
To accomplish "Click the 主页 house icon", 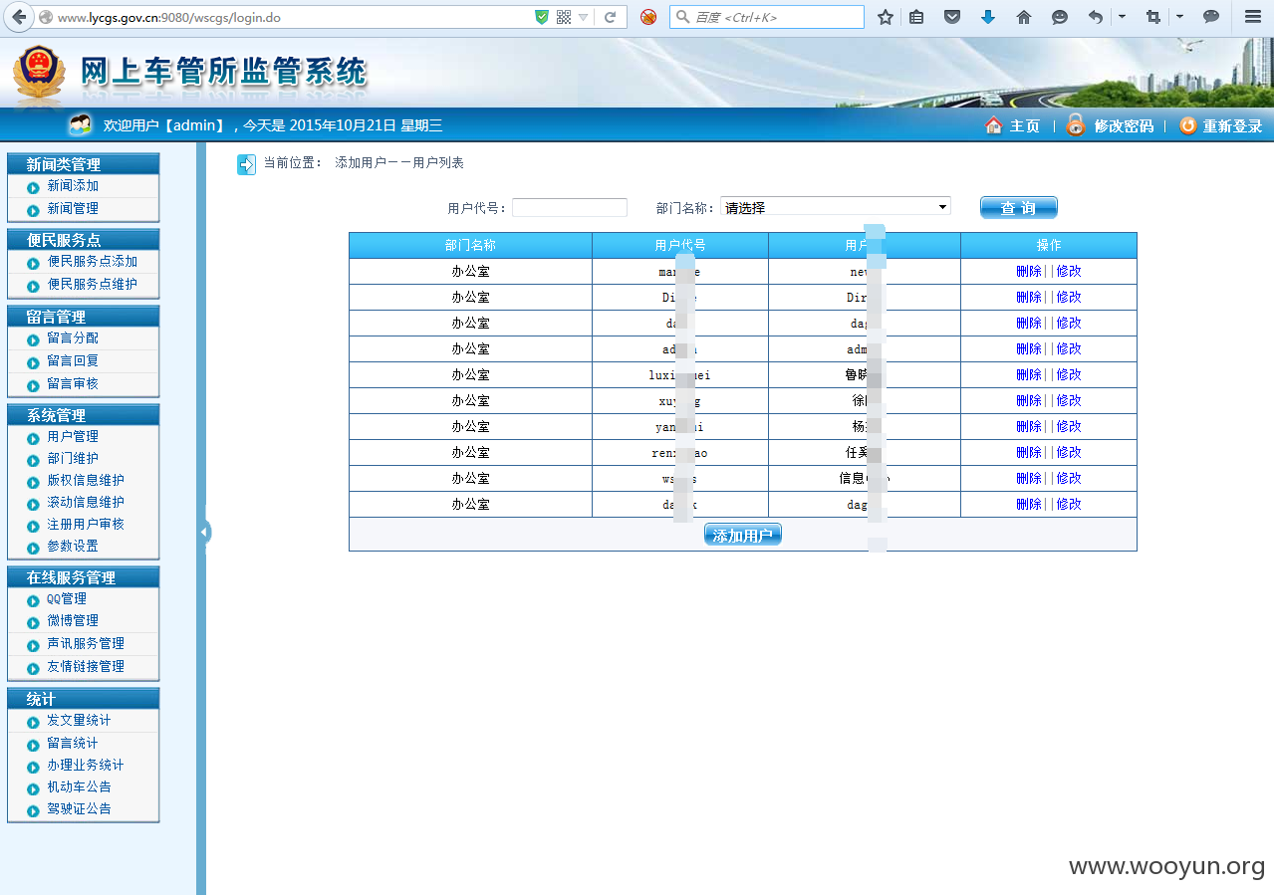I will [993, 125].
